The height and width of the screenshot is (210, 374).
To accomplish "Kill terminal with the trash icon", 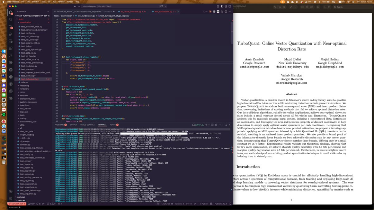I will 216,125.
